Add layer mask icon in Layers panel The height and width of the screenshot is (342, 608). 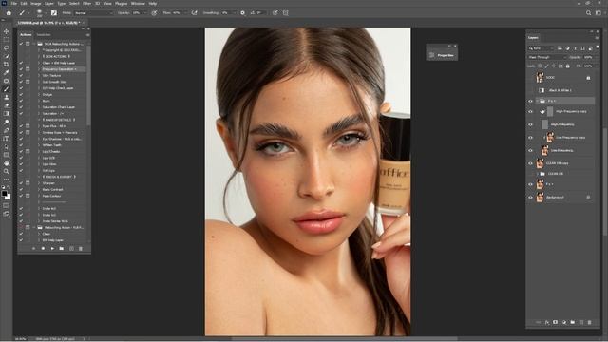pos(555,322)
